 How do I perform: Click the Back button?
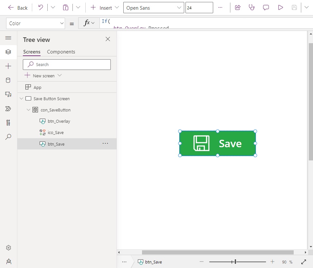point(18,7)
